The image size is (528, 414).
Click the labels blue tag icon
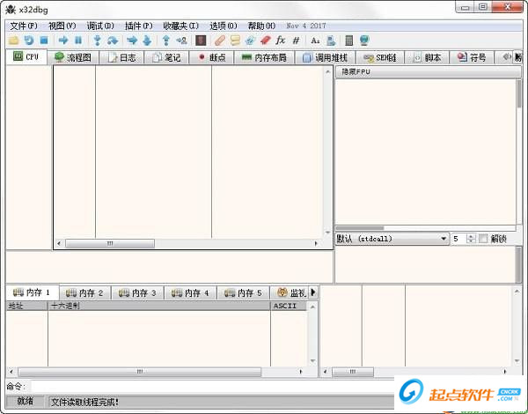250,41
